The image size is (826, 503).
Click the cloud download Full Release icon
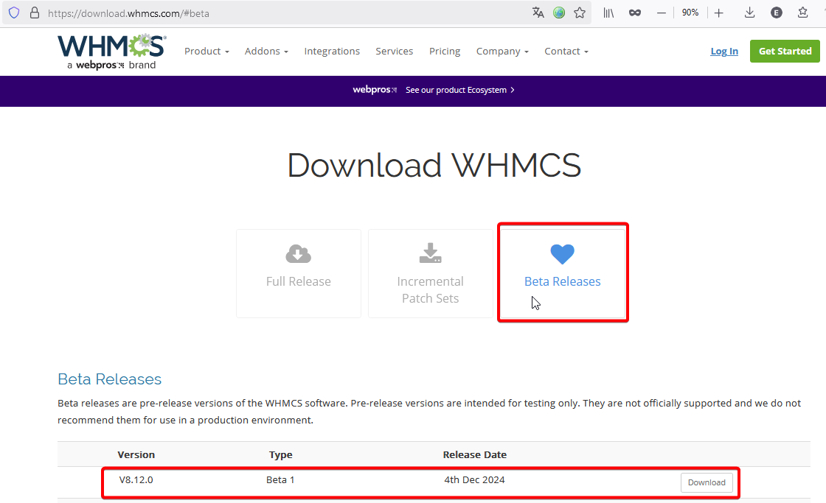pos(298,253)
